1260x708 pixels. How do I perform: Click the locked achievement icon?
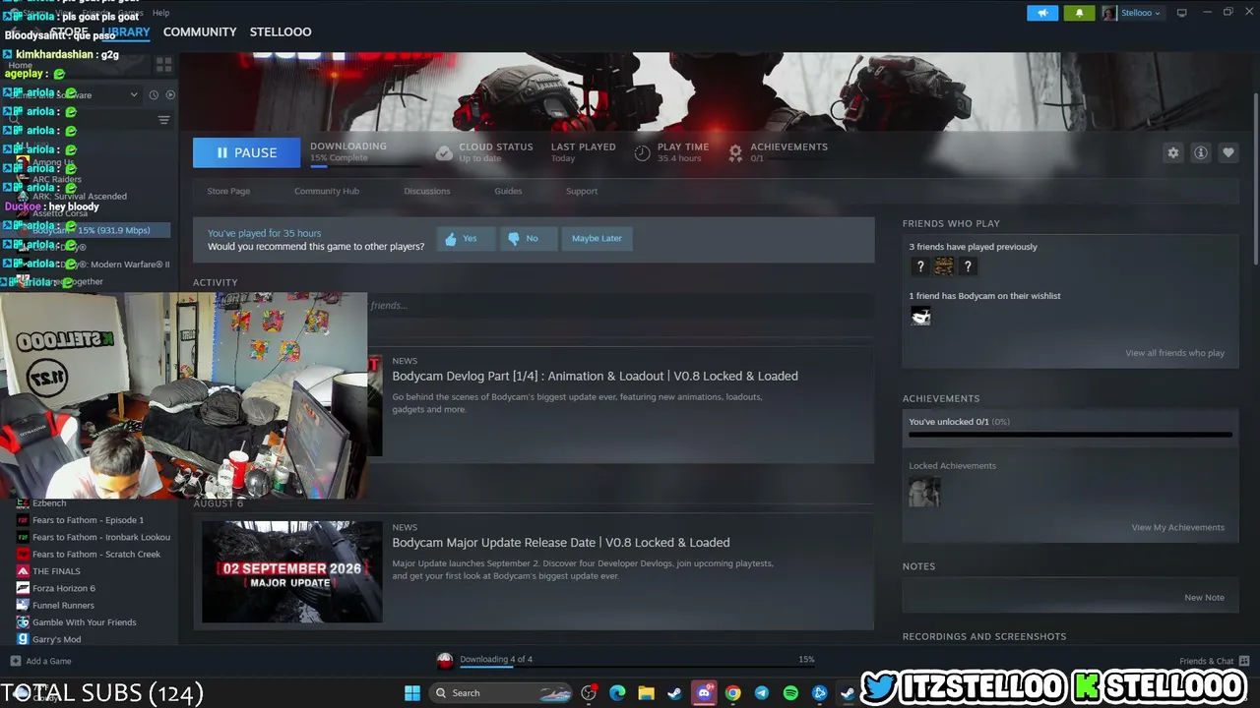click(x=924, y=492)
